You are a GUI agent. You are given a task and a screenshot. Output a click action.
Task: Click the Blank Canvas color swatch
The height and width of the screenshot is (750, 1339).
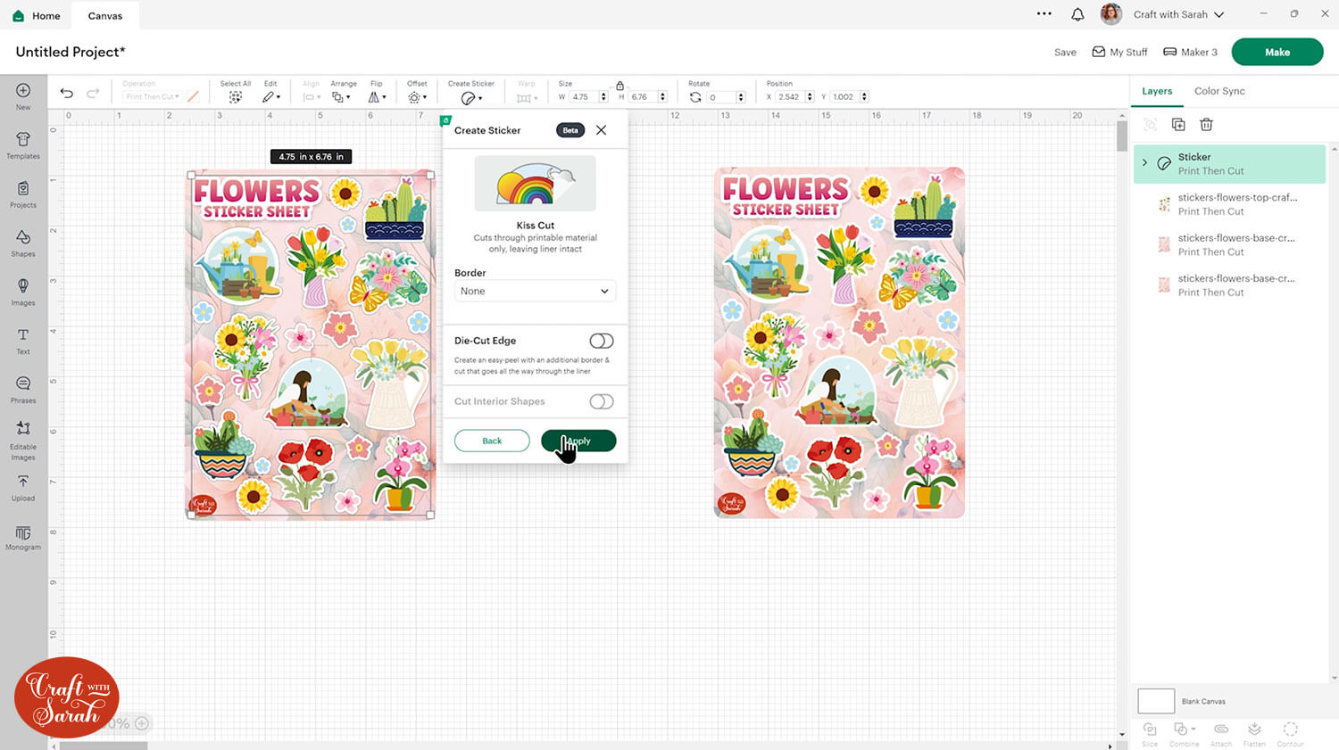[1155, 701]
